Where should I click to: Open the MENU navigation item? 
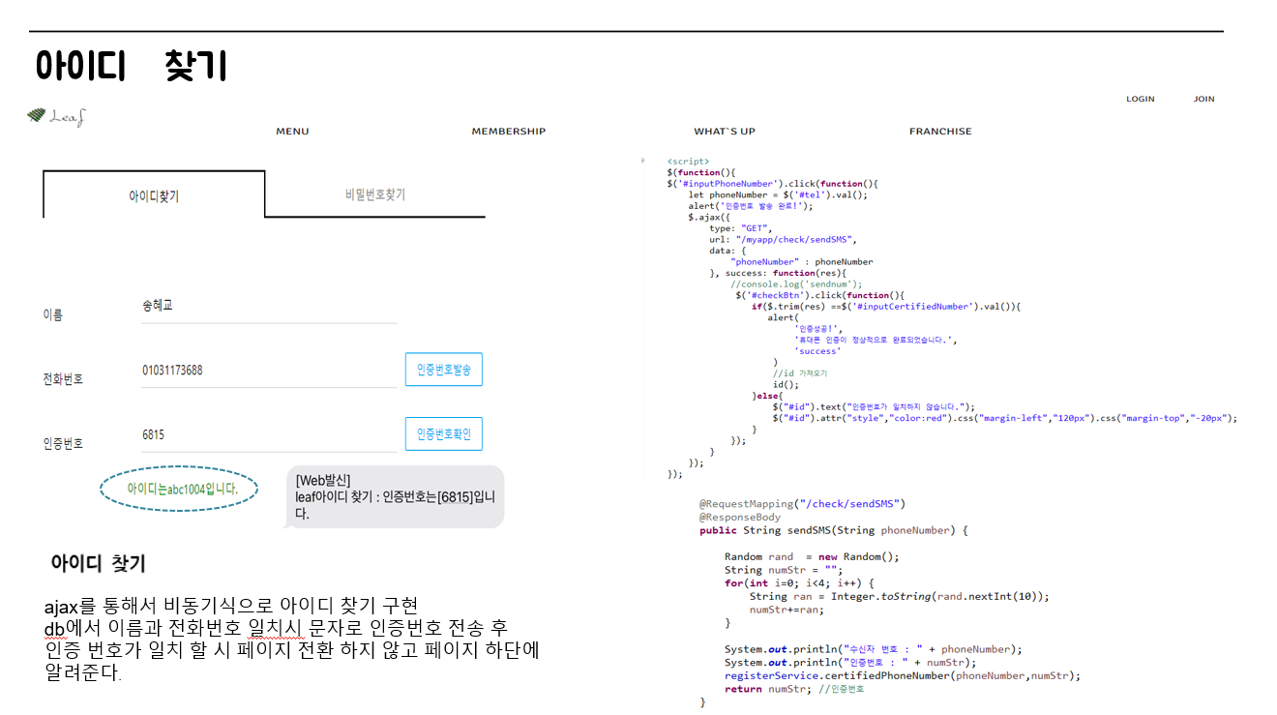click(x=292, y=132)
